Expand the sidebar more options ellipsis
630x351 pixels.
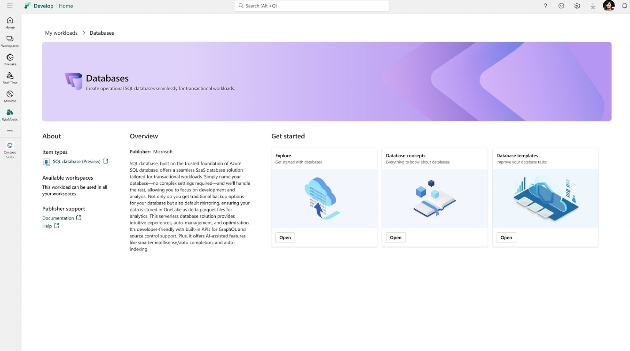pyautogui.click(x=10, y=131)
